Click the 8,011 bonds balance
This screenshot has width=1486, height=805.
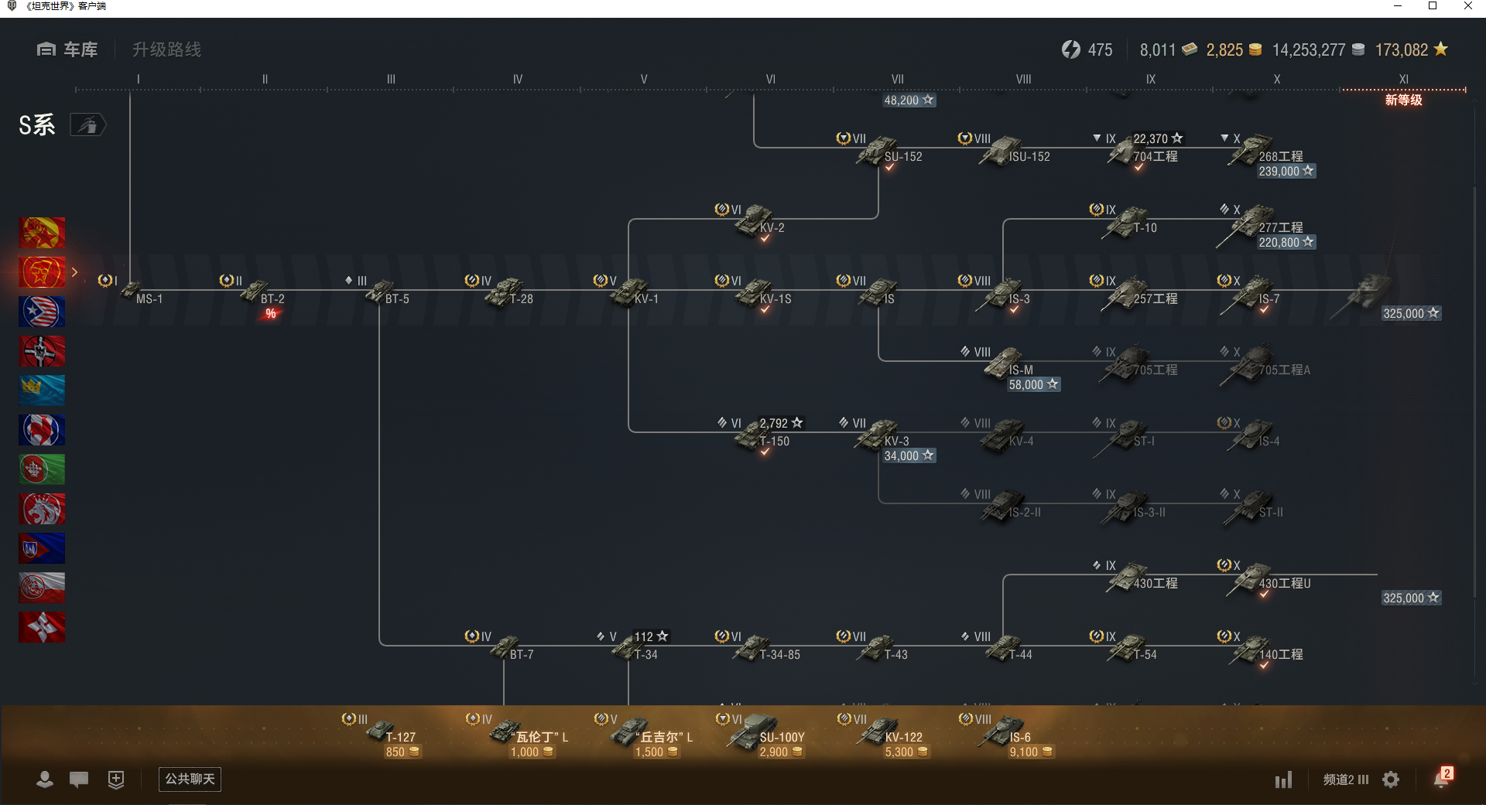point(1169,49)
